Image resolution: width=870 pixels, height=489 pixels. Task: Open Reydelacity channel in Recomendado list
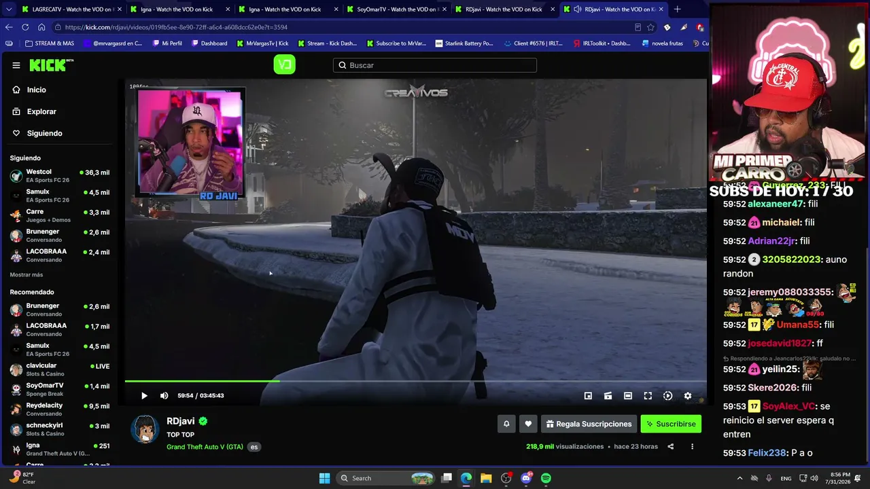click(x=60, y=410)
